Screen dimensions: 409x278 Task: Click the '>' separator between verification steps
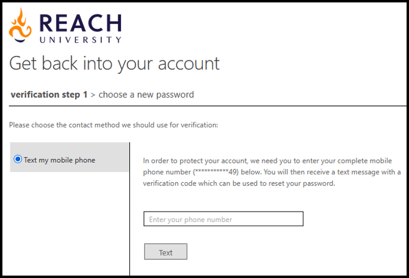93,94
